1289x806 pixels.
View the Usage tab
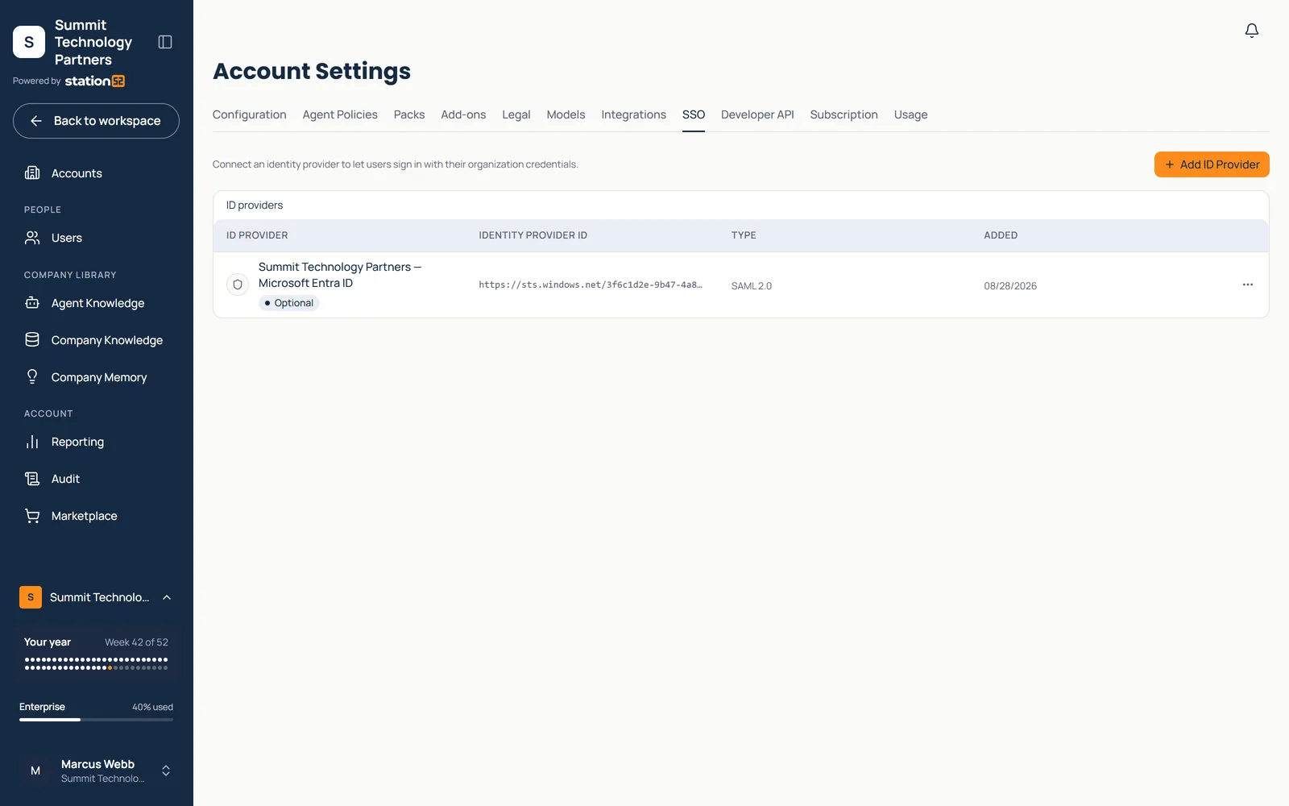911,114
